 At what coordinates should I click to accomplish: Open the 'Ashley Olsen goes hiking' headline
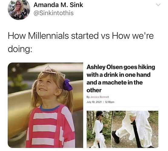point(121,79)
